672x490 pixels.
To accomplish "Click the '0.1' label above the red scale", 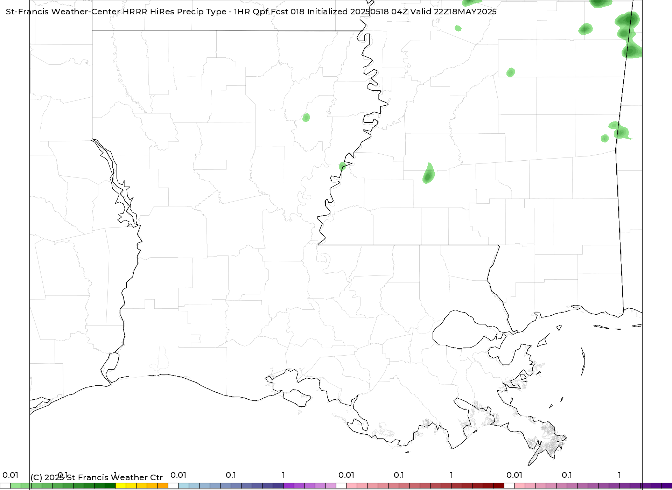I will tap(399, 475).
